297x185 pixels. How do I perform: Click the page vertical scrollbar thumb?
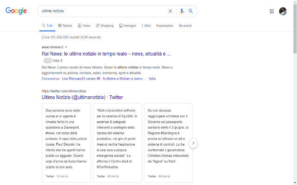(x=295, y=29)
